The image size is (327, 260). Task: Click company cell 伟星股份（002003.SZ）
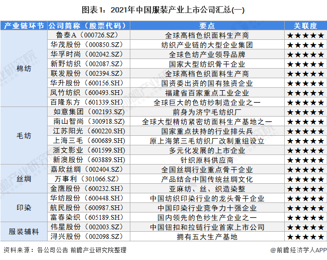pos(88,227)
